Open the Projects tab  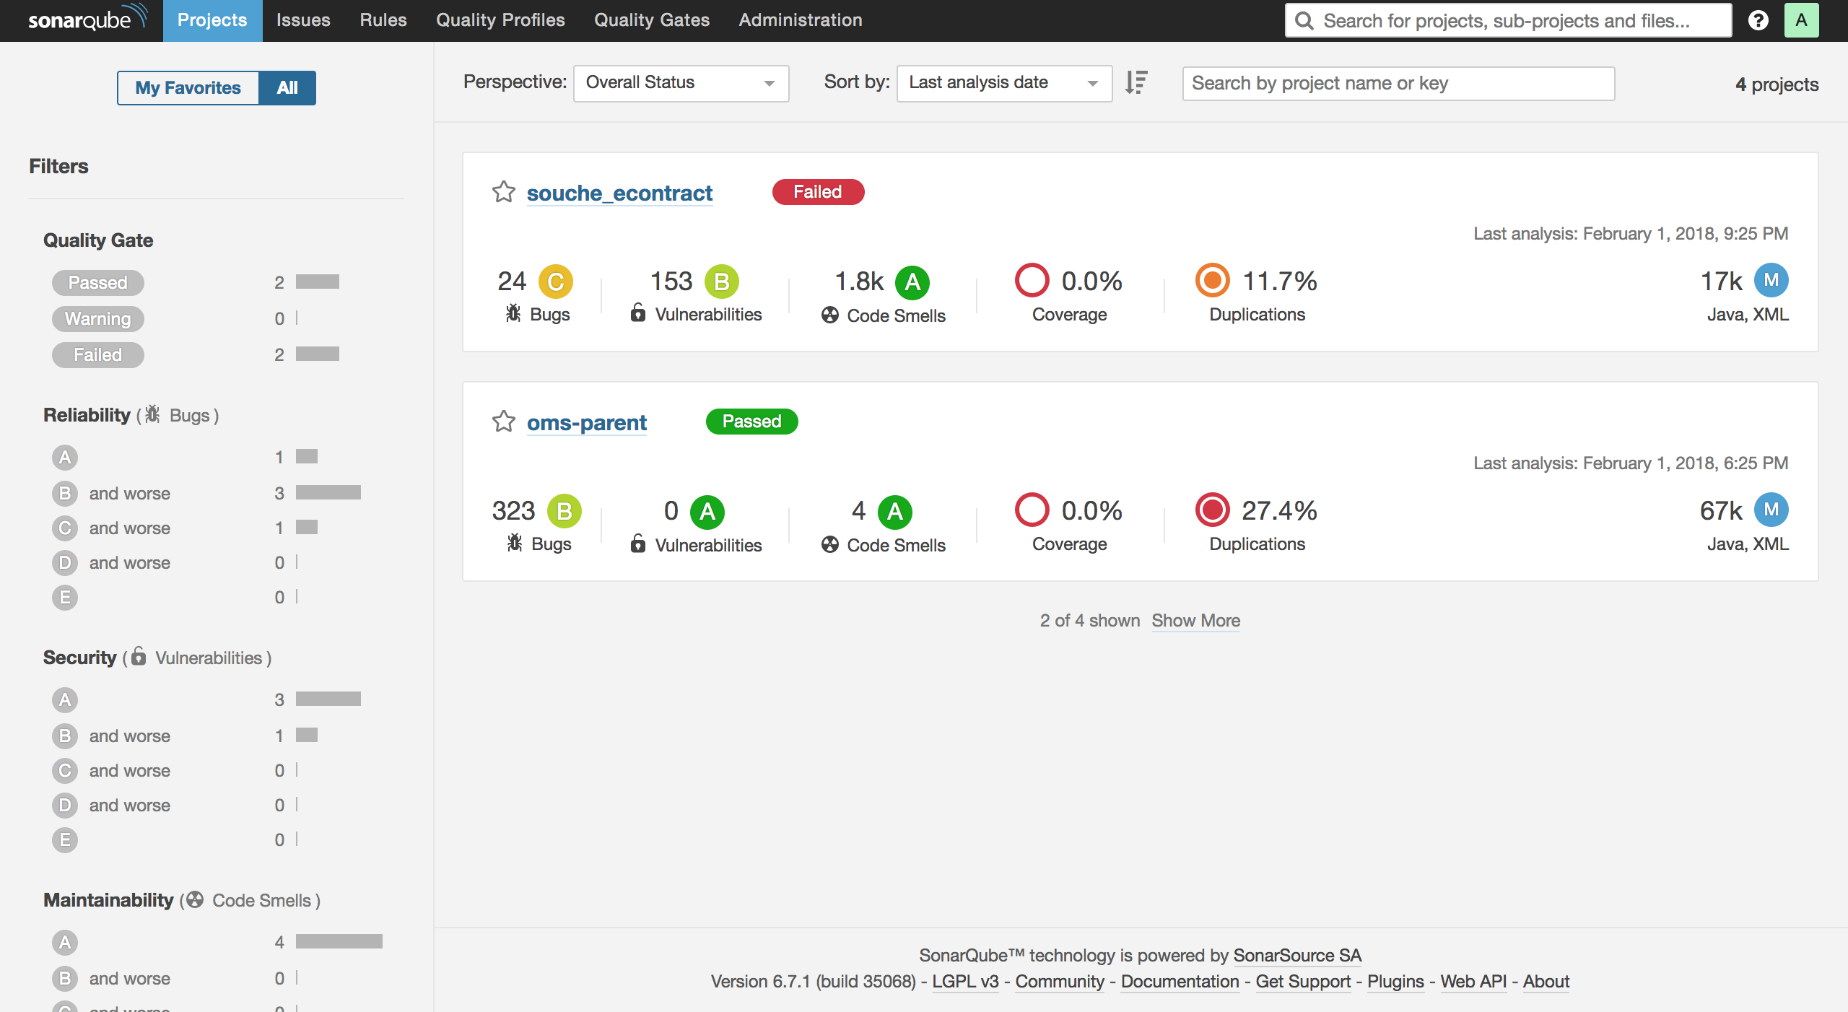212,20
